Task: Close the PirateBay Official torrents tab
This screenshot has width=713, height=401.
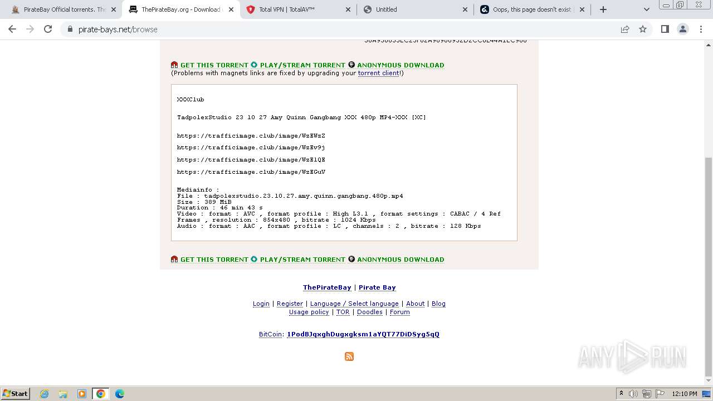Action: tap(114, 9)
